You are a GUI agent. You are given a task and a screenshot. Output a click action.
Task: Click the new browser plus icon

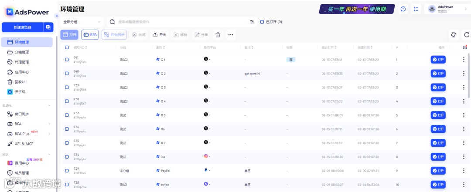pyautogui.click(x=48, y=27)
